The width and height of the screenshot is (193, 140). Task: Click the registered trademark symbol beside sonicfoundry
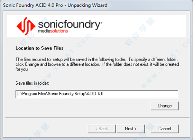point(102,23)
